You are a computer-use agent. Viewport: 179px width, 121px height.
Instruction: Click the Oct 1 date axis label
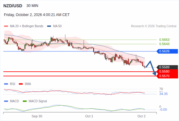coord(89,116)
